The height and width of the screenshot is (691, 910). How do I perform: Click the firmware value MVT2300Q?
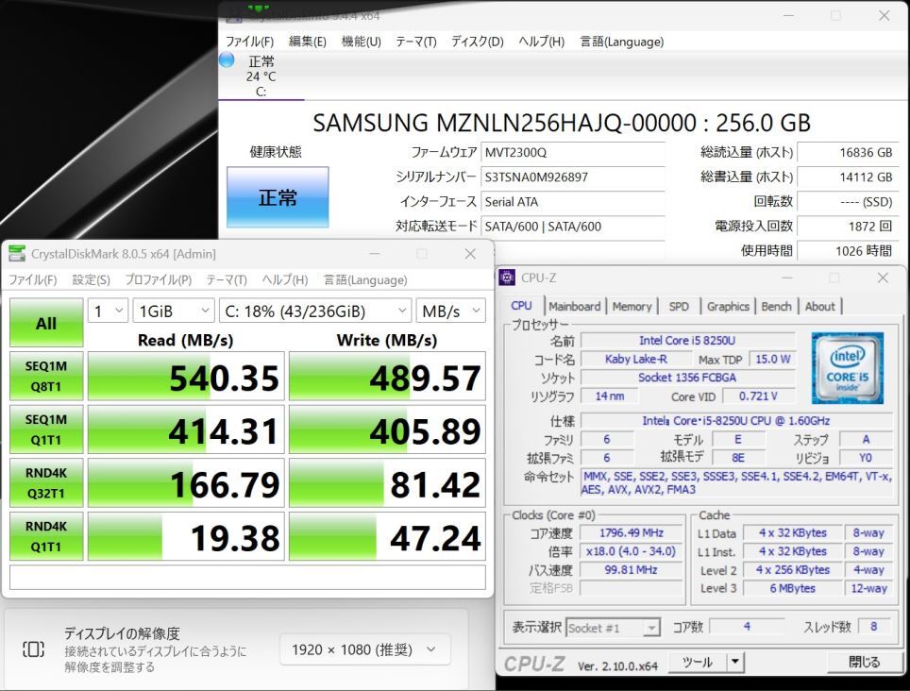573,153
